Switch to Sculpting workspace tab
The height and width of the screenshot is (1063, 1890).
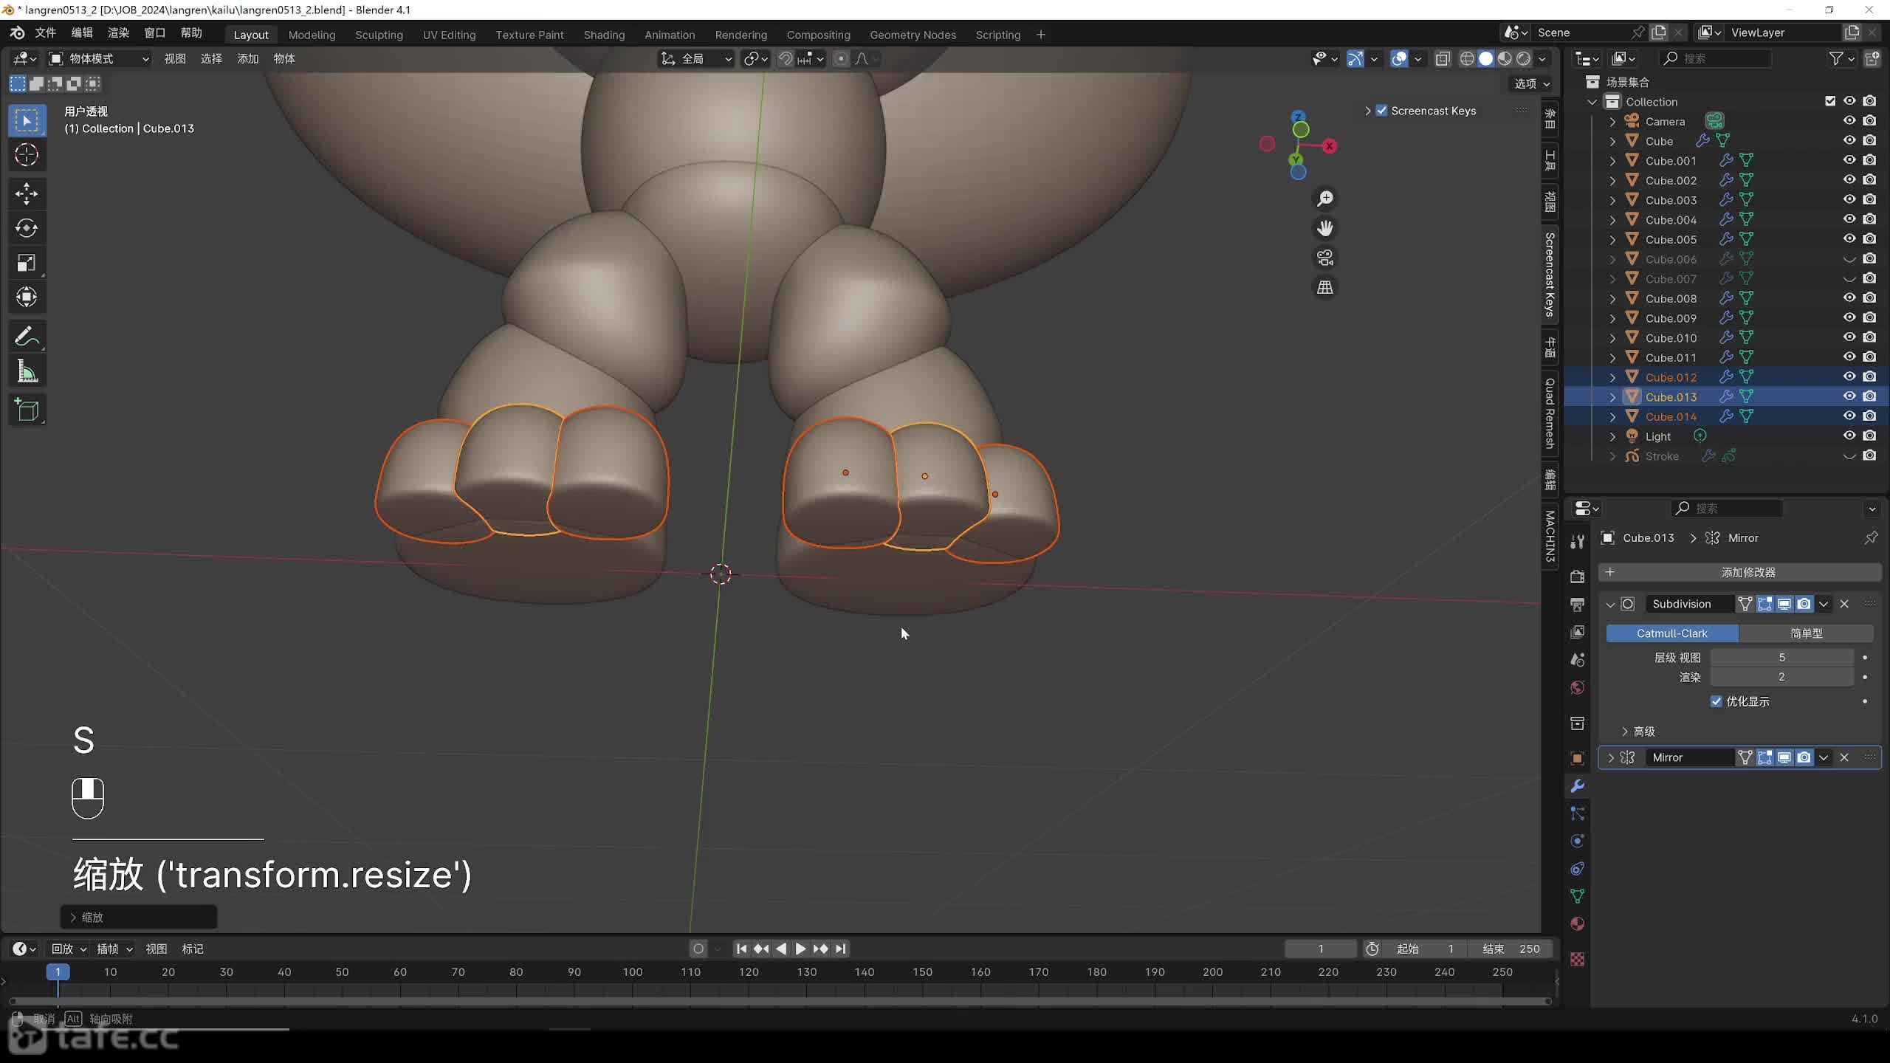[379, 35]
